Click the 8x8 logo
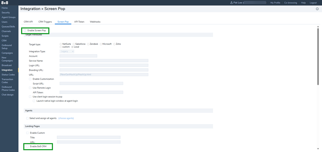 pyautogui.click(x=5, y=2)
